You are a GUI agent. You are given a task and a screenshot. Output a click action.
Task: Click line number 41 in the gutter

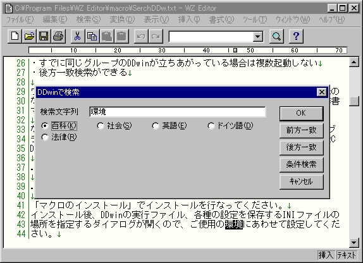pyautogui.click(x=21, y=205)
